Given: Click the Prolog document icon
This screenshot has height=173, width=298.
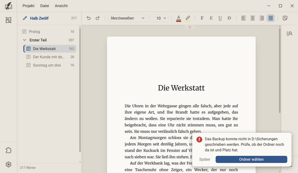Looking at the screenshot, I should [24, 32].
